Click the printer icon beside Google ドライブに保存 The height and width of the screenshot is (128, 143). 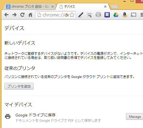pos(8,116)
